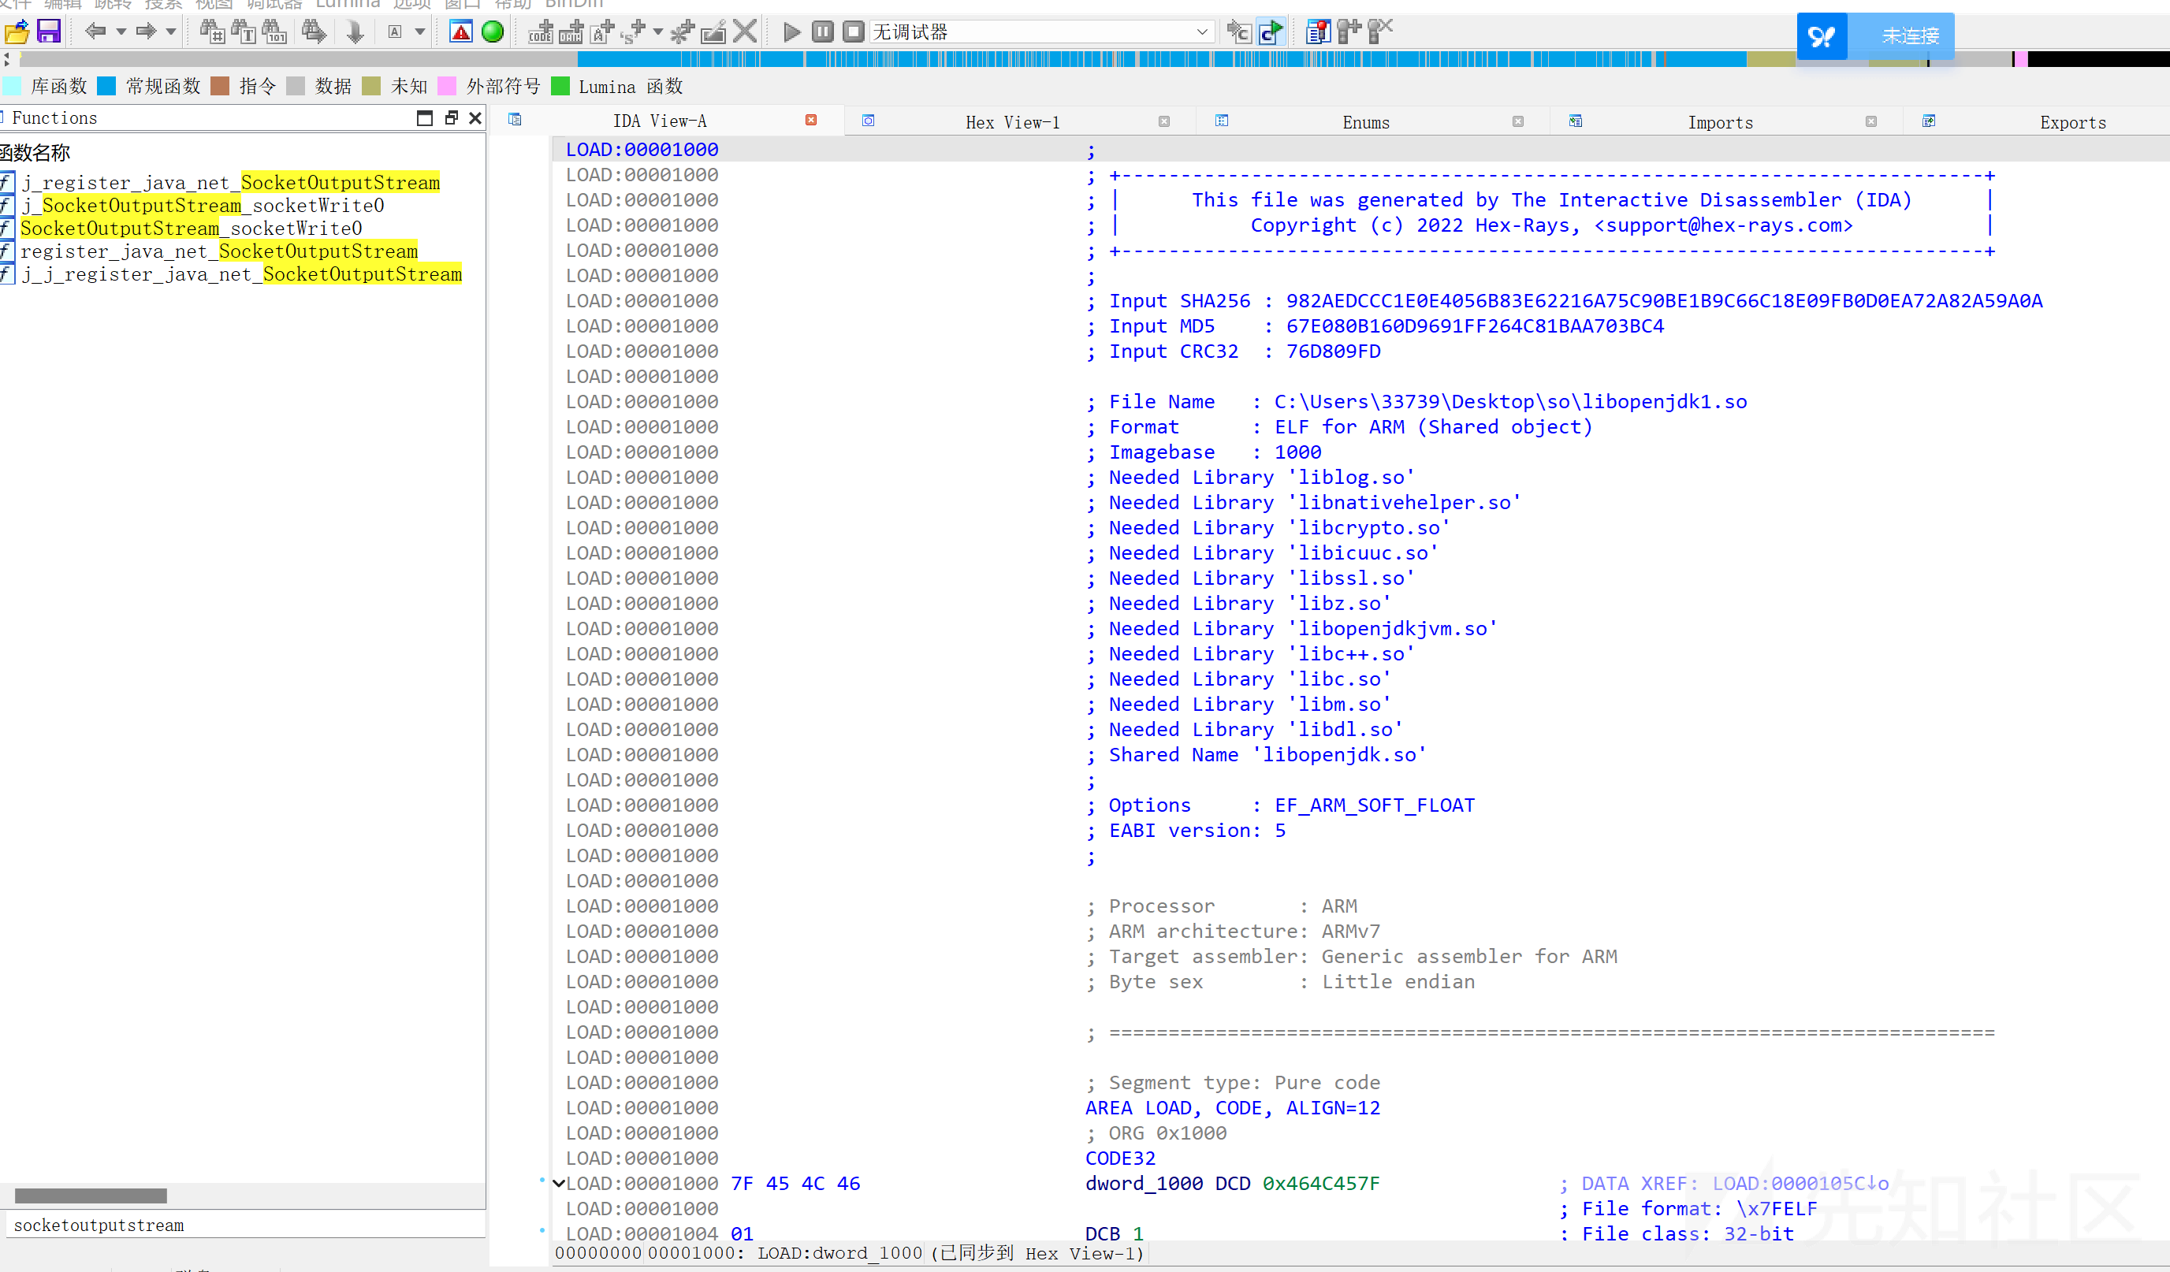The image size is (2170, 1272).
Task: Start process with play button
Action: coord(791,32)
